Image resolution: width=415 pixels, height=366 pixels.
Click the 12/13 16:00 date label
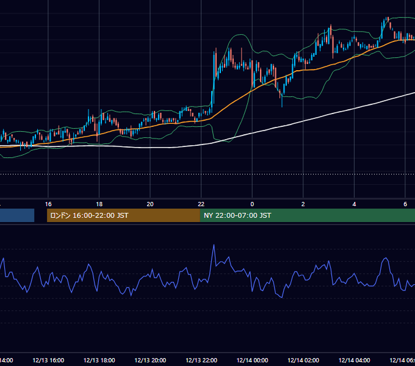pos(48,360)
